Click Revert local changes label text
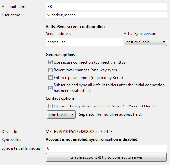 coord(85,70)
